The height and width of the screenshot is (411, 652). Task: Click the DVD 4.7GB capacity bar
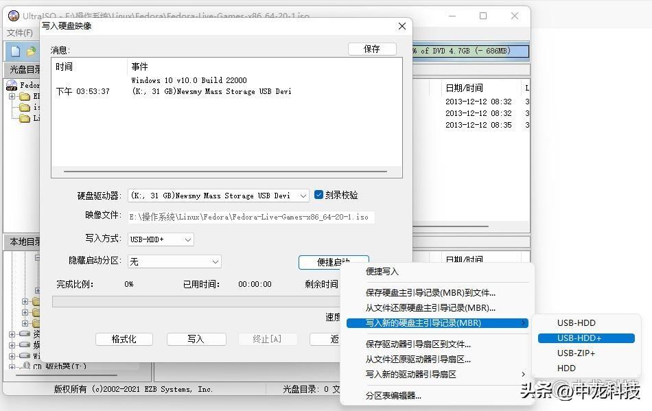coord(470,51)
